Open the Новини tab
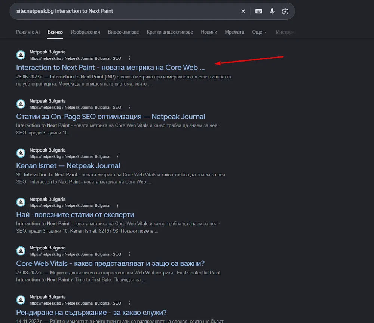 pyautogui.click(x=209, y=32)
